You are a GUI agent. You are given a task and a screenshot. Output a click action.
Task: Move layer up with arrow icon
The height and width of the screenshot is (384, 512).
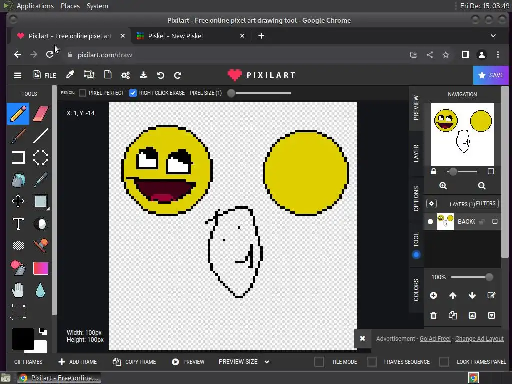coord(453,296)
